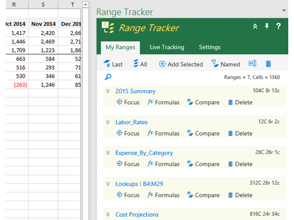
Task: Open the Labor_Rates range link
Action: (131, 122)
